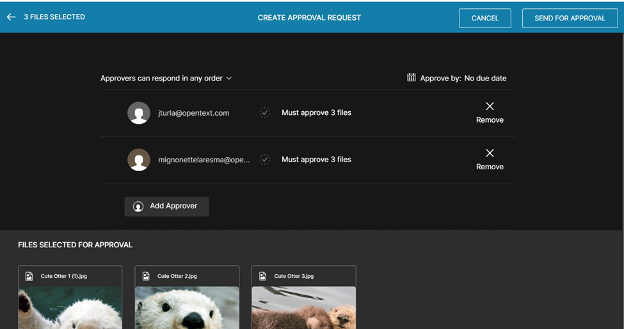Remove approver jturla@opentext.com
624x329 pixels.
pos(490,113)
